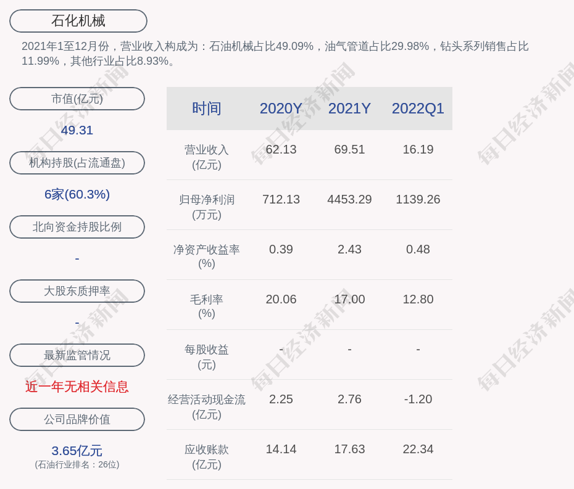This screenshot has width=574, height=489.
Task: Select the 2020Y column header
Action: tap(281, 109)
